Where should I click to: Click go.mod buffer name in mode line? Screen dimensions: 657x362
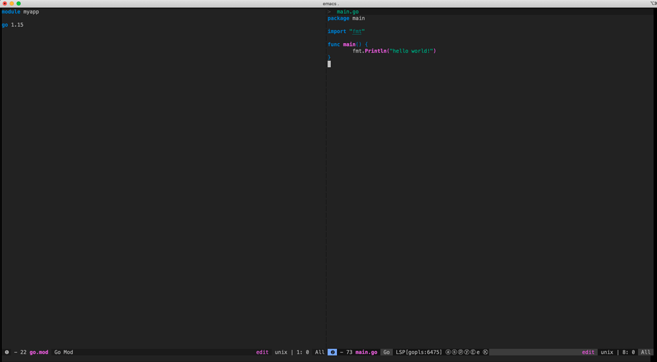[x=39, y=352]
